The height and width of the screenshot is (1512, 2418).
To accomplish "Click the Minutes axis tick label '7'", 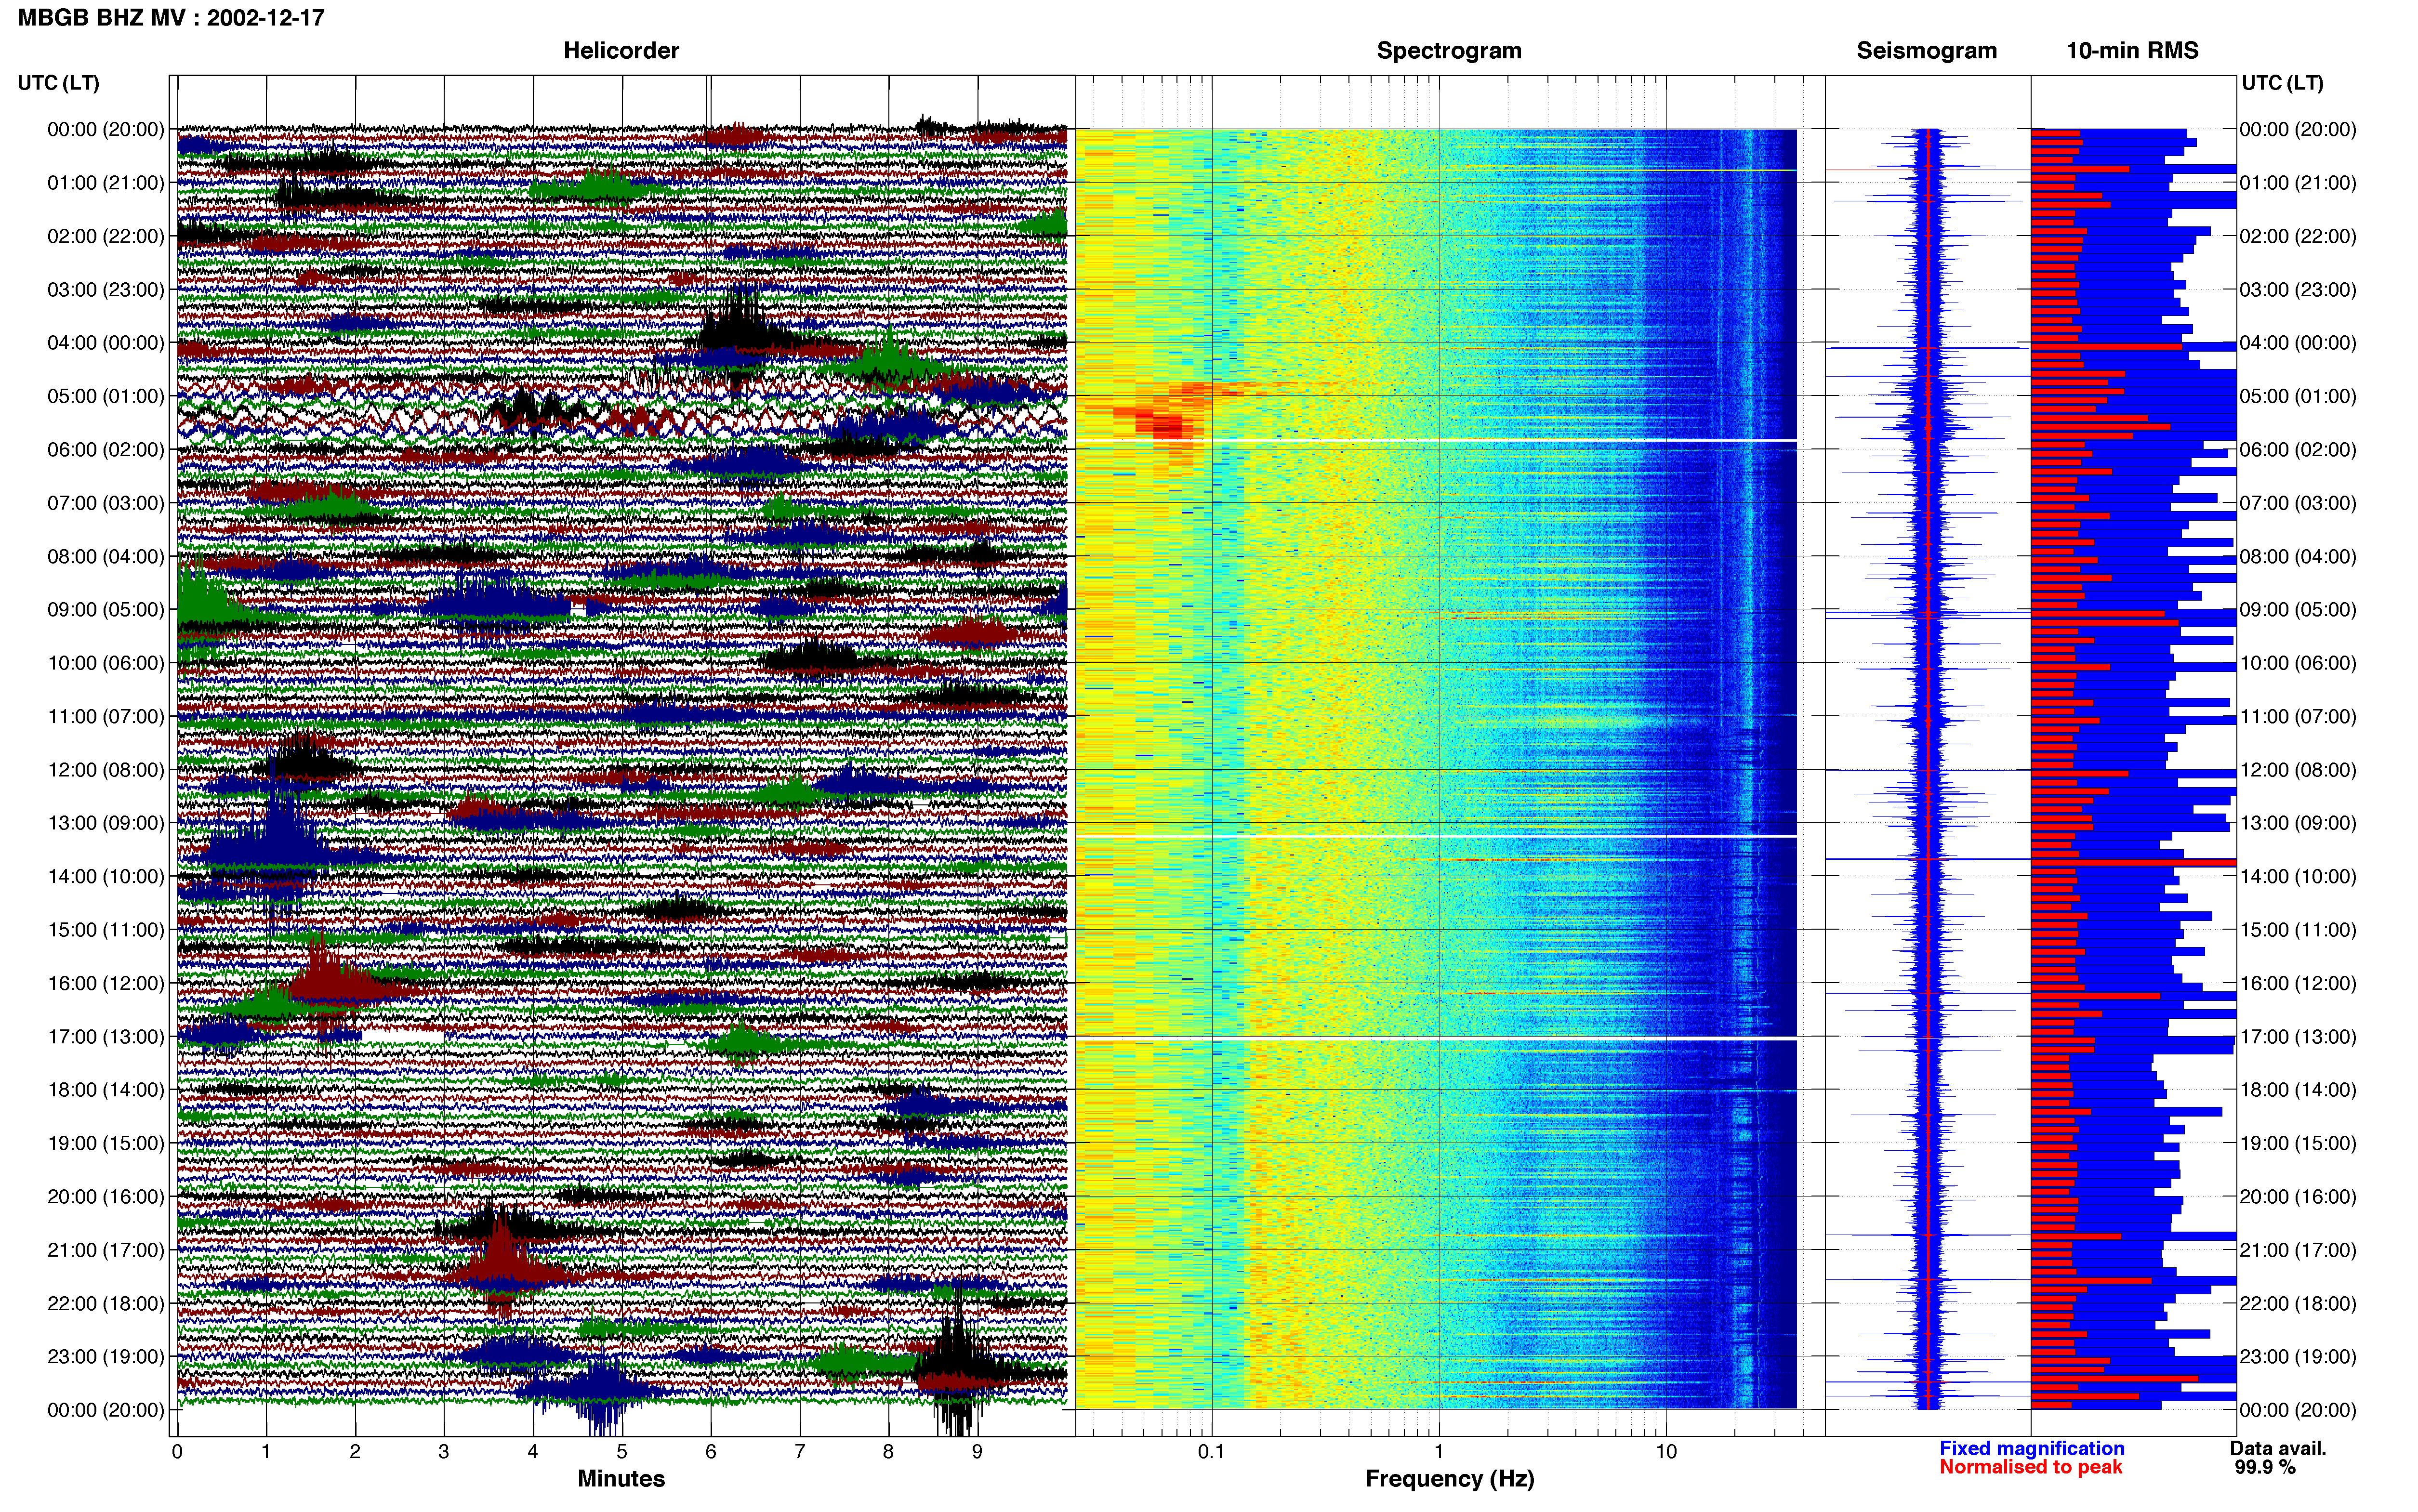I will coord(800,1451).
